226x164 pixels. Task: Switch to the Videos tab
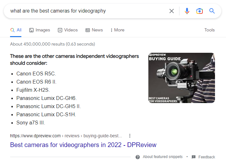click(x=68, y=30)
